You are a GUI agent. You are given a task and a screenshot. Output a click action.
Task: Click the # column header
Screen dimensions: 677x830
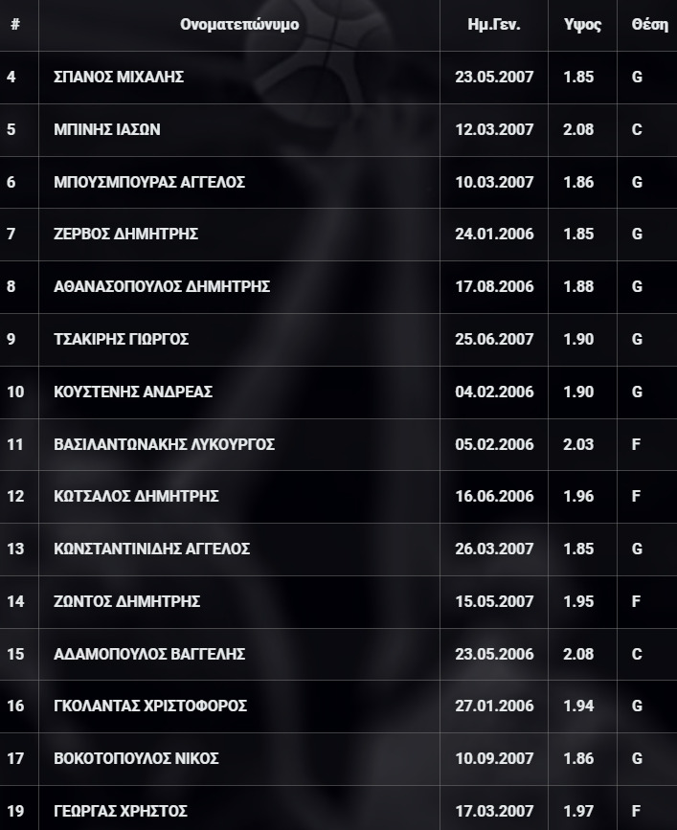pyautogui.click(x=15, y=24)
